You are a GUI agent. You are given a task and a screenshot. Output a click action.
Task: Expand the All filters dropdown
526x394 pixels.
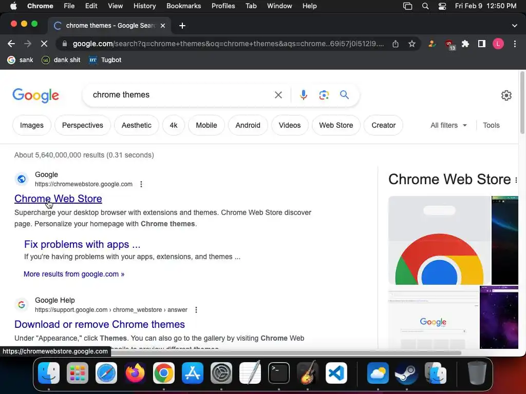coord(448,125)
